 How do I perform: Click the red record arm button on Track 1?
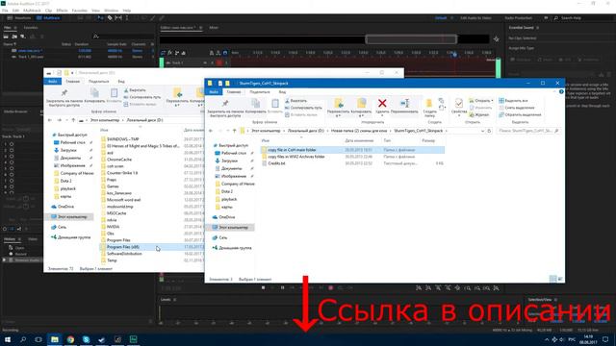click(219, 62)
